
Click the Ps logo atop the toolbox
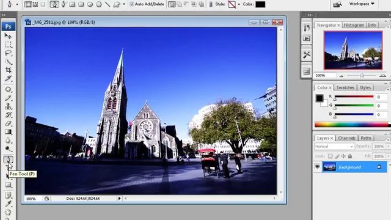(x=8, y=26)
